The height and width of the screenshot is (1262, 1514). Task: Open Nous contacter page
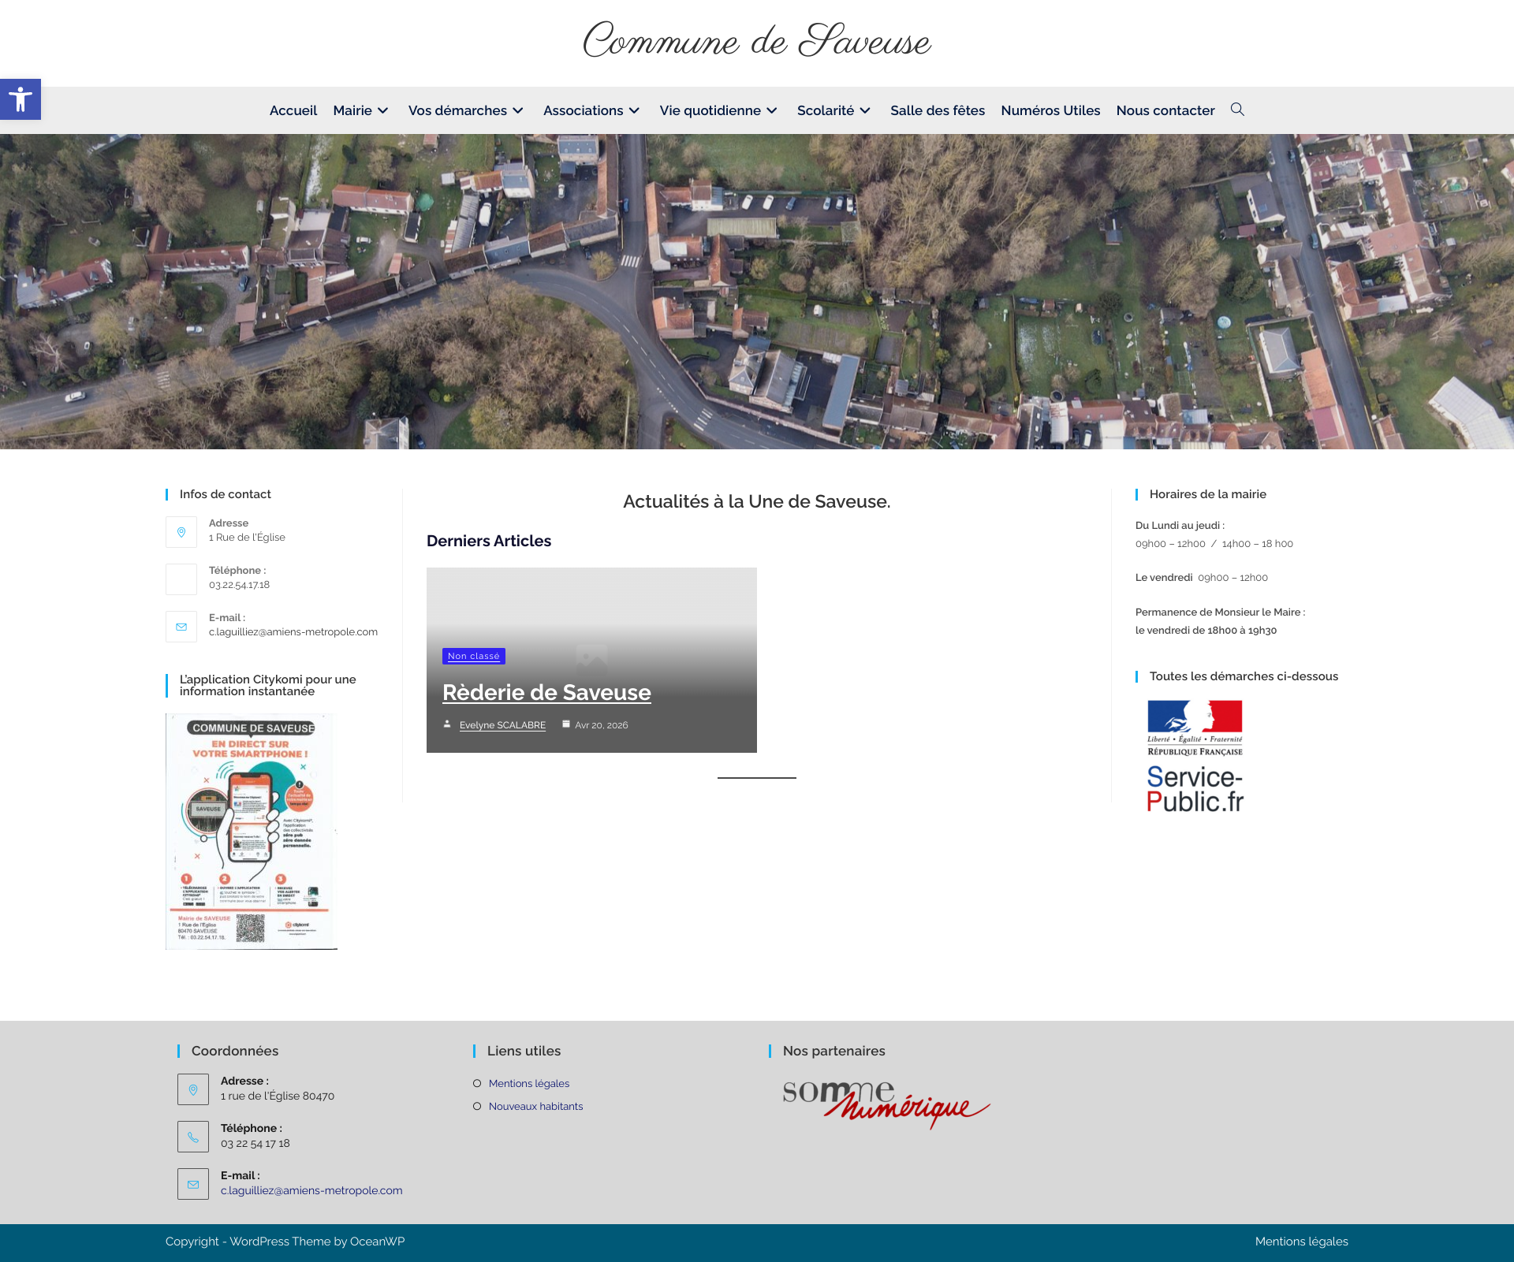1165,110
